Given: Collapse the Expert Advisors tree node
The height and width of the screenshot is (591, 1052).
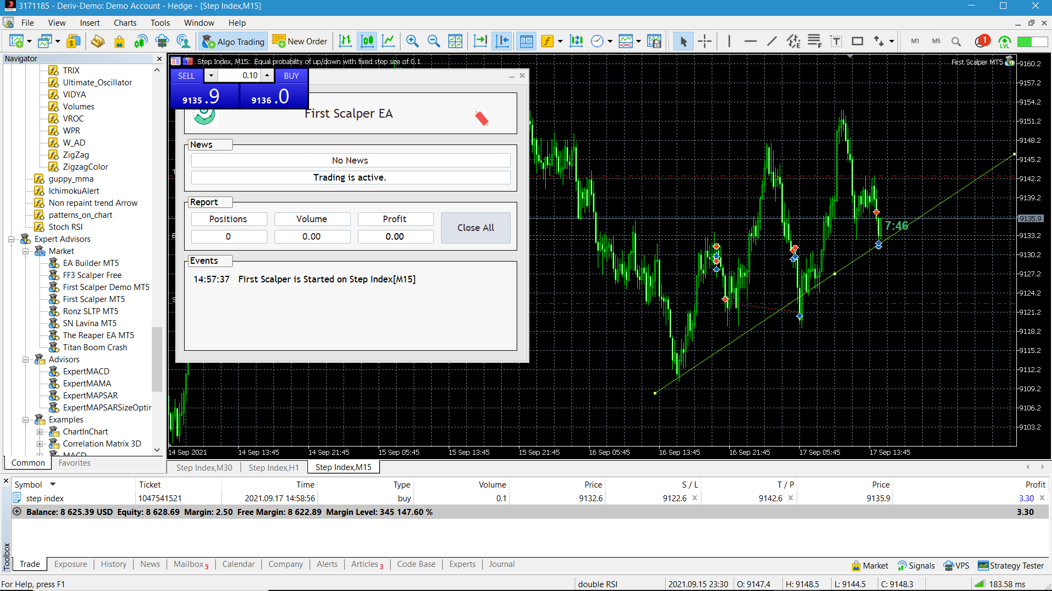Looking at the screenshot, I should tap(11, 239).
